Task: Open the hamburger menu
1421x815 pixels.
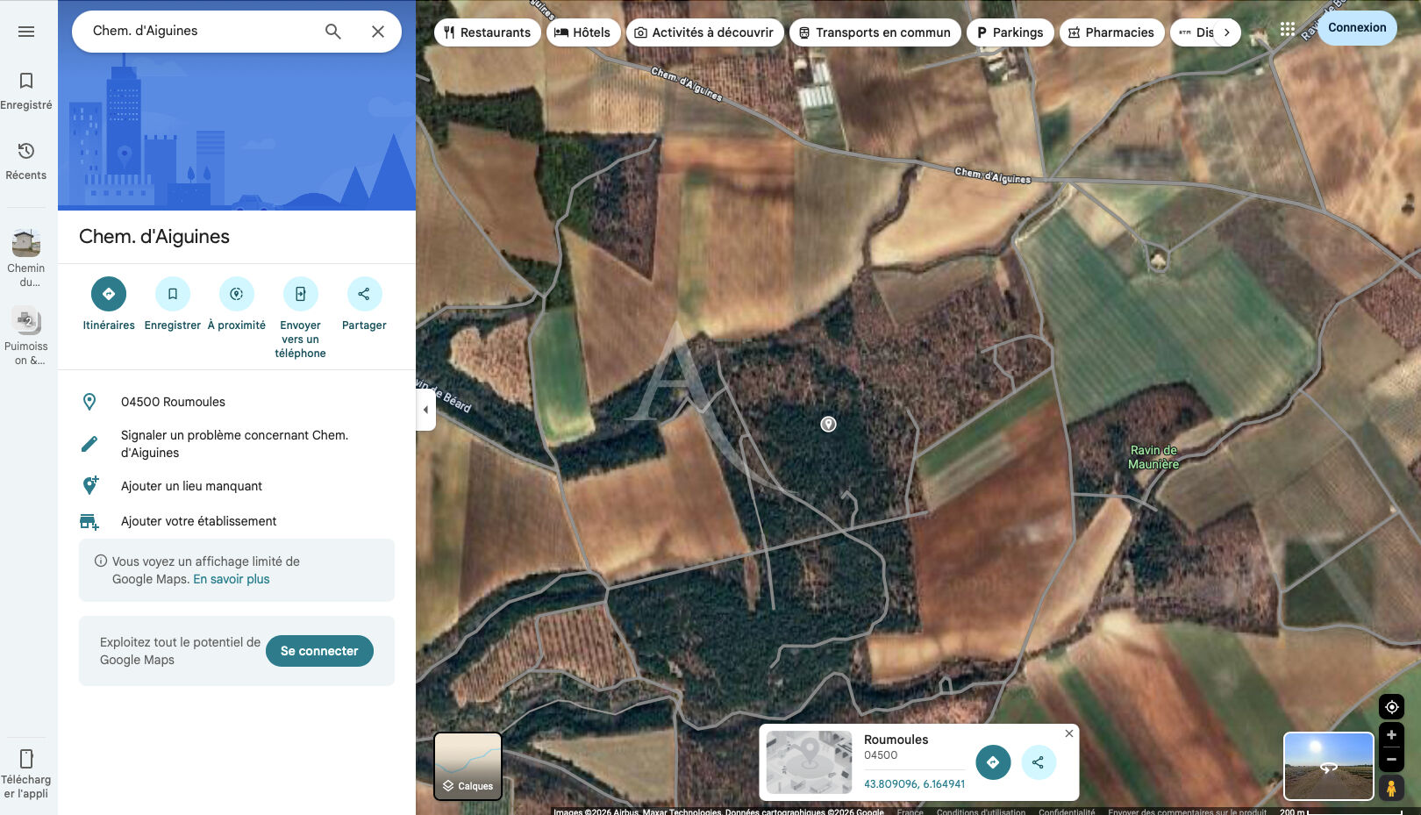Action: [26, 31]
